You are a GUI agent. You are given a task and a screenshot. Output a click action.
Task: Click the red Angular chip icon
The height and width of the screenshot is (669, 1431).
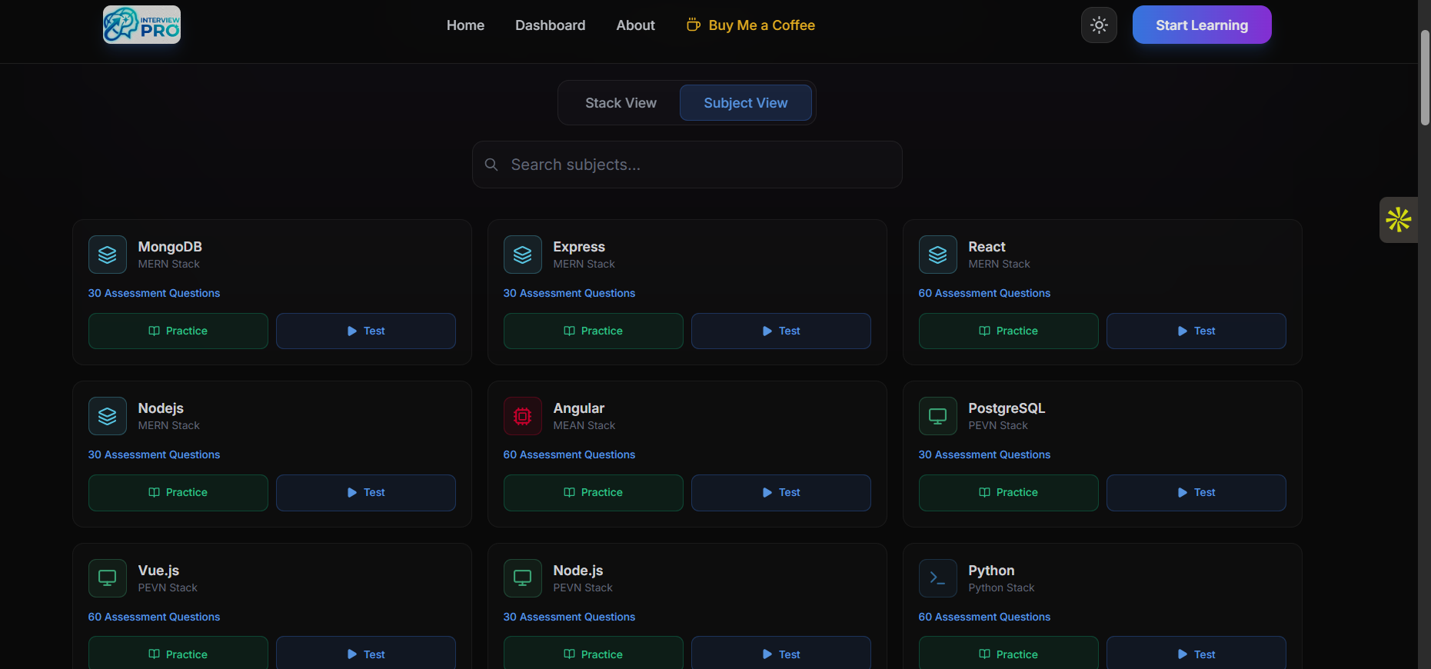[x=523, y=416]
